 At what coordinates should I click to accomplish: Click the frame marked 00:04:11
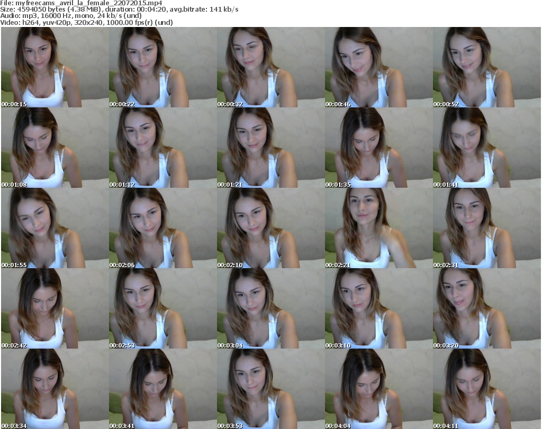click(487, 389)
